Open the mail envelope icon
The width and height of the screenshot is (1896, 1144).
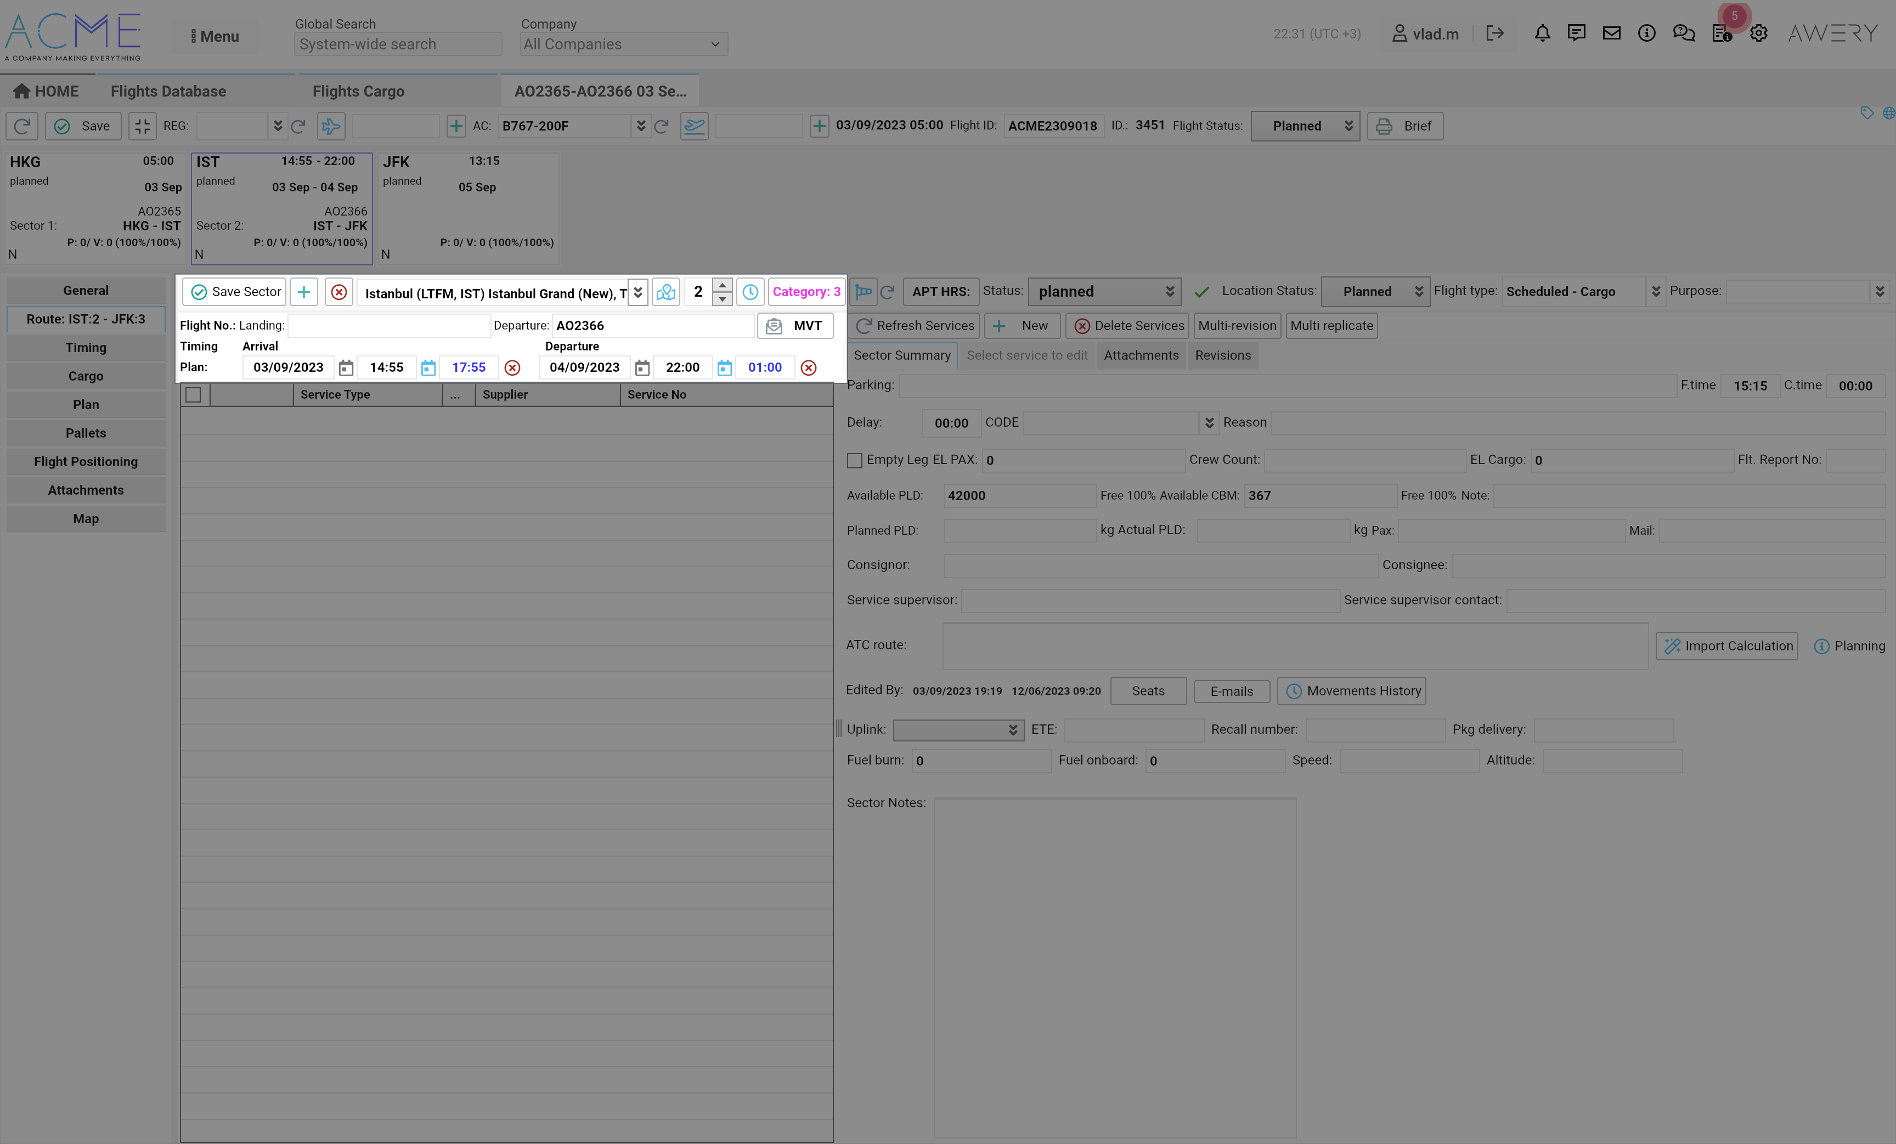tap(1611, 33)
